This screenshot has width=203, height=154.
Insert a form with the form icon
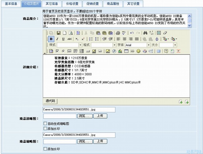pos(51,51)
